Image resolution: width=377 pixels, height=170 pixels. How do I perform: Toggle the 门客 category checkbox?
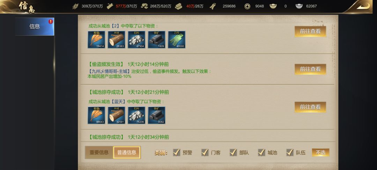(205, 152)
